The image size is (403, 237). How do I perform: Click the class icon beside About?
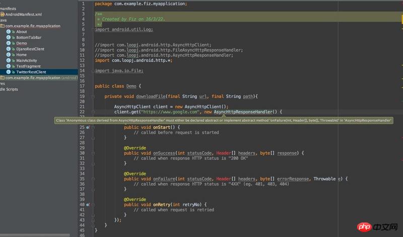[x=9, y=32]
